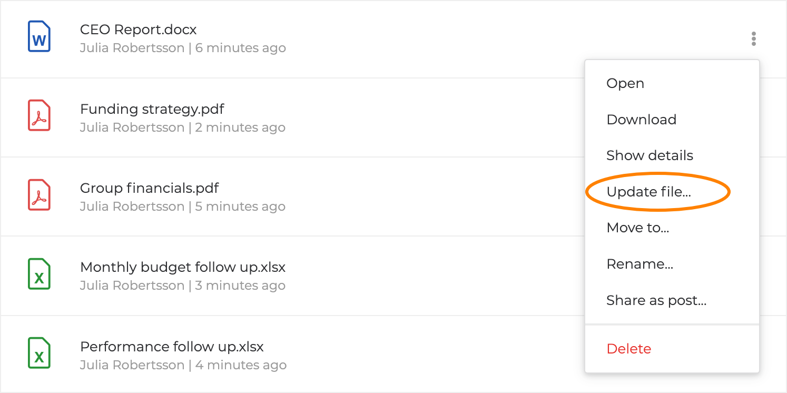Select Download in the file menu
Viewport: 787px width, 393px height.
point(641,120)
